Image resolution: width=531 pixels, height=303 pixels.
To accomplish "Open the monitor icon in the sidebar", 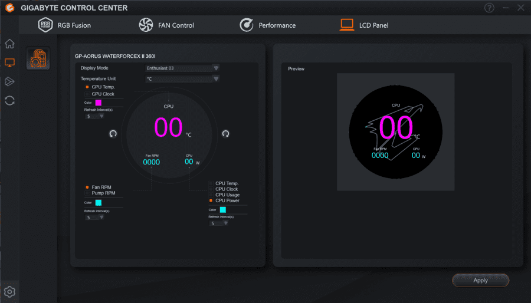I will pos(9,62).
